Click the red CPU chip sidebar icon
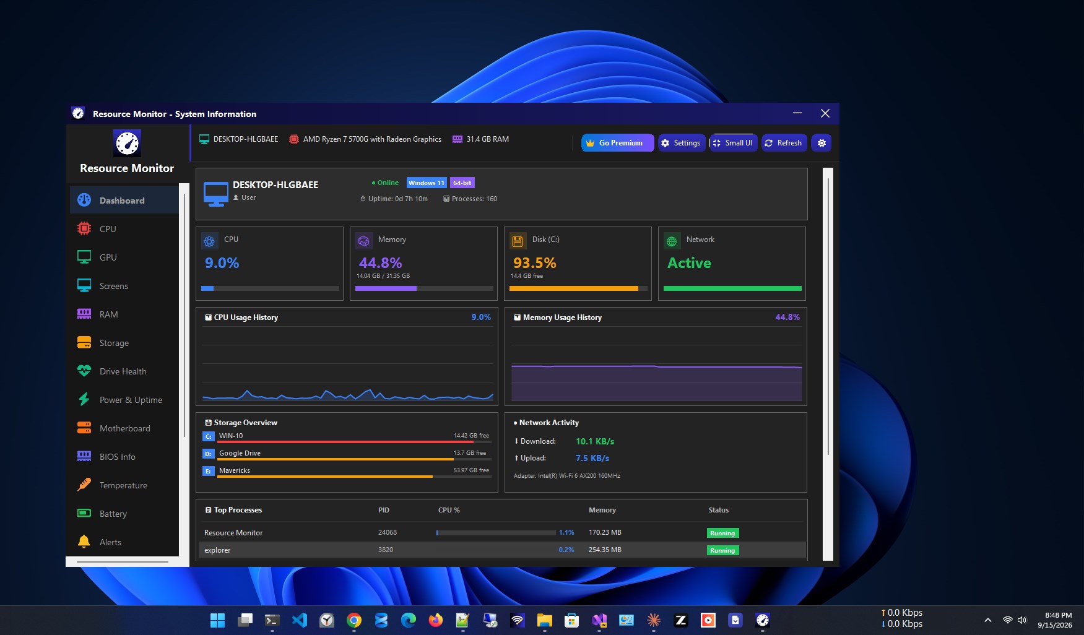The height and width of the screenshot is (635, 1084). pos(84,228)
